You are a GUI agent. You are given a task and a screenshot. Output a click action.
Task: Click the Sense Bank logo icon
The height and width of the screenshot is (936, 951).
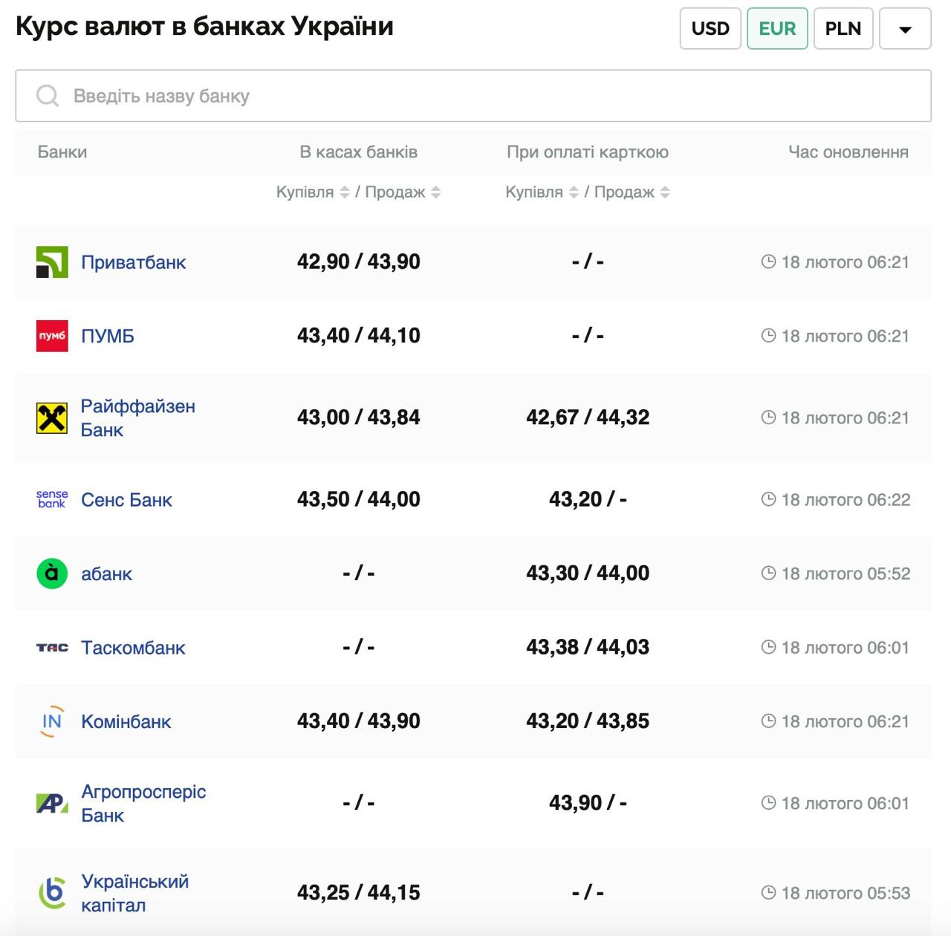[52, 499]
